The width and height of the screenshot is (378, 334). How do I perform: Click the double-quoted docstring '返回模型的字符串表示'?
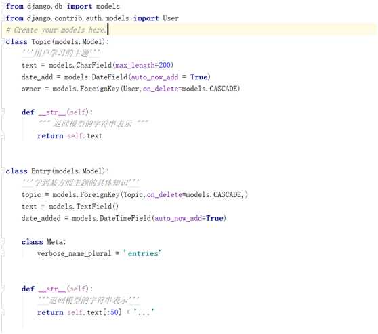pyautogui.click(x=93, y=124)
